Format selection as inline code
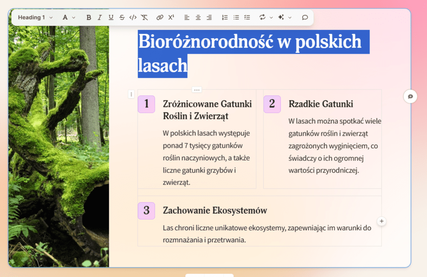The image size is (427, 277). [x=133, y=17]
